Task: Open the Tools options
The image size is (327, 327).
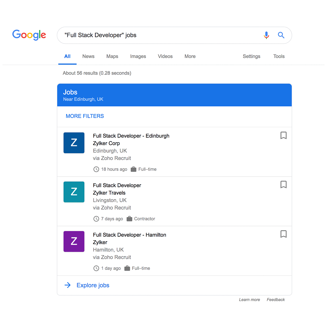Action: tap(279, 56)
